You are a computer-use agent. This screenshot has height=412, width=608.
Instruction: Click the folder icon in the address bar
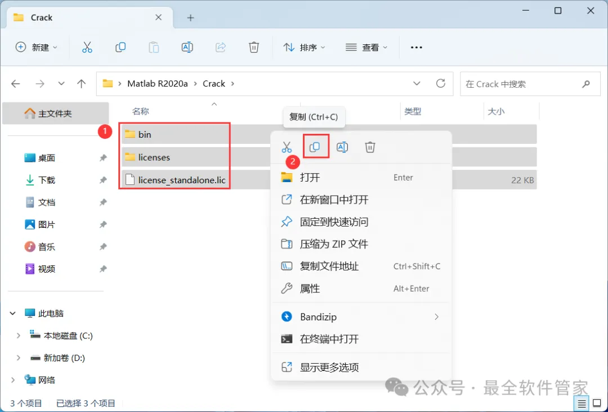click(108, 84)
